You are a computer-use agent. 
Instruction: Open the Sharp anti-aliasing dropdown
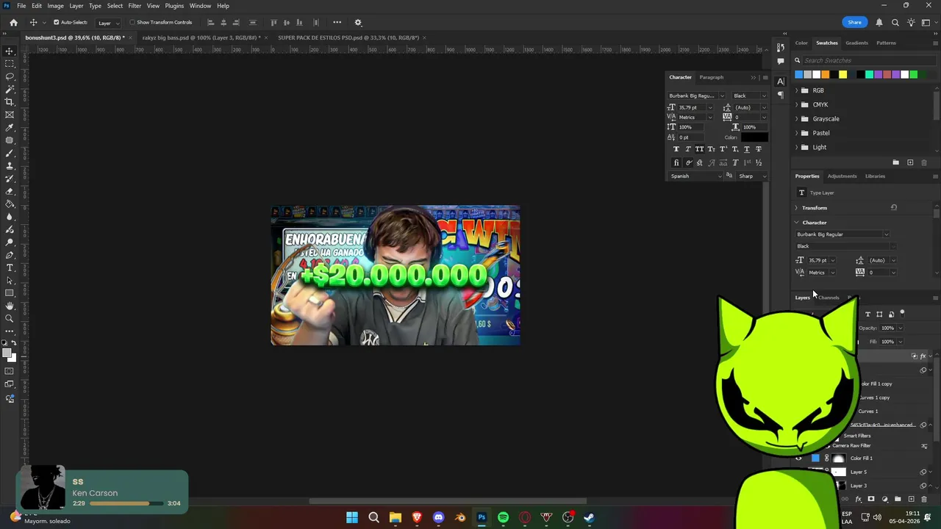(753, 176)
